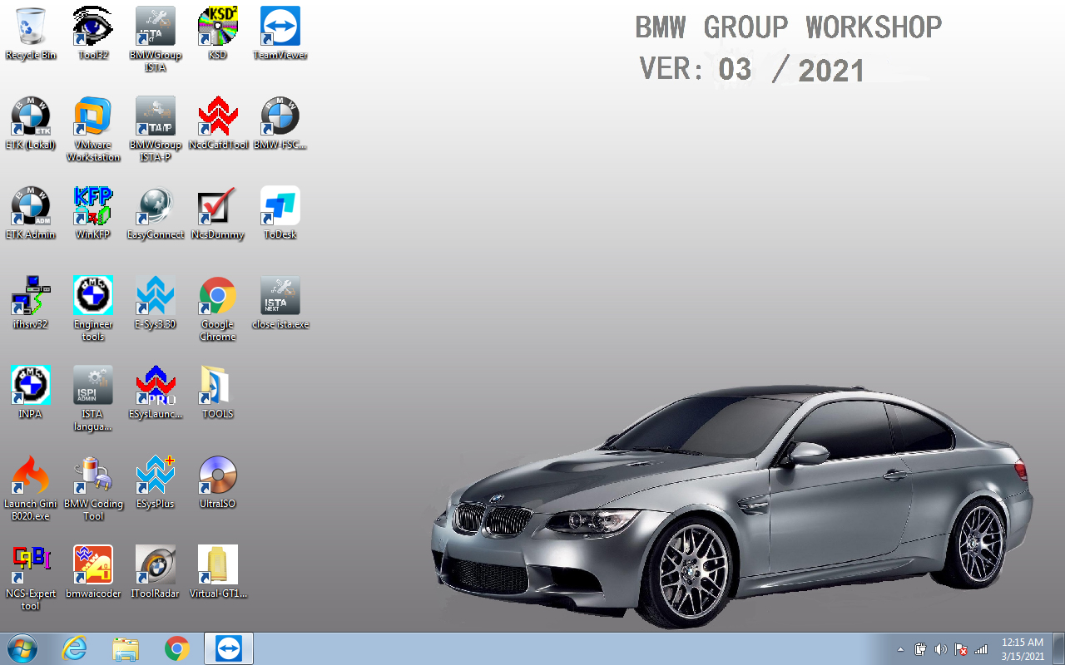Viewport: 1065px width, 665px height.
Task: Open the EasyConnect shortcut
Action: pyautogui.click(x=156, y=213)
